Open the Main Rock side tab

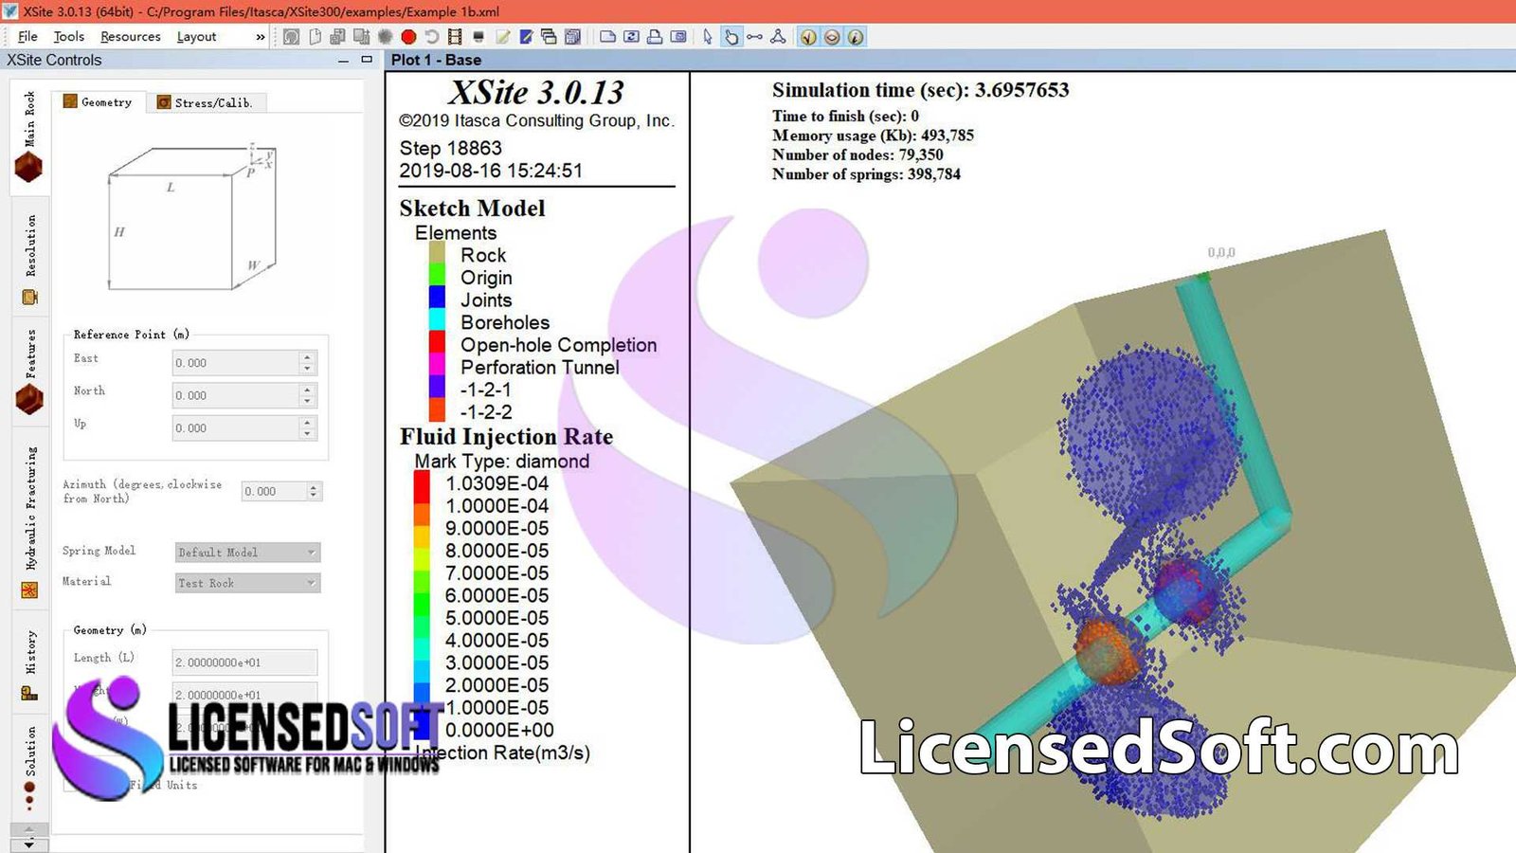(x=29, y=136)
